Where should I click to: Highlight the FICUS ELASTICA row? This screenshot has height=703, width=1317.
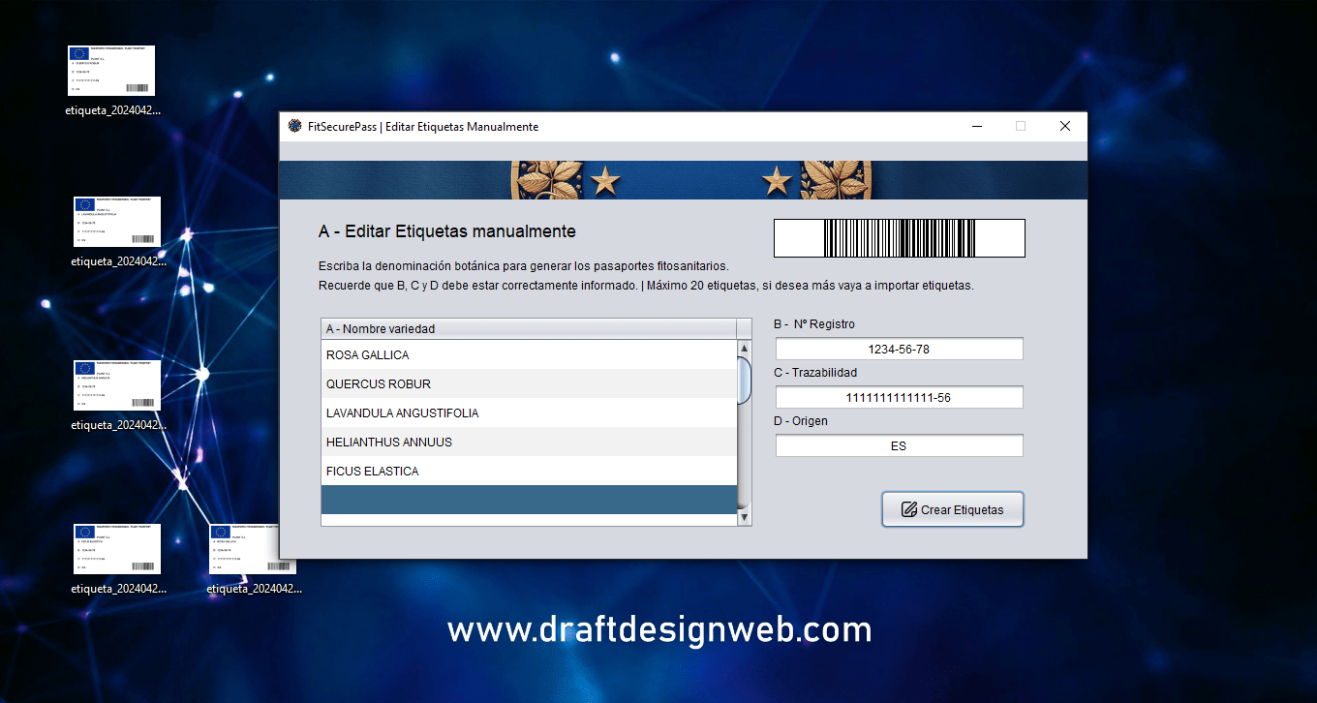[x=529, y=472]
